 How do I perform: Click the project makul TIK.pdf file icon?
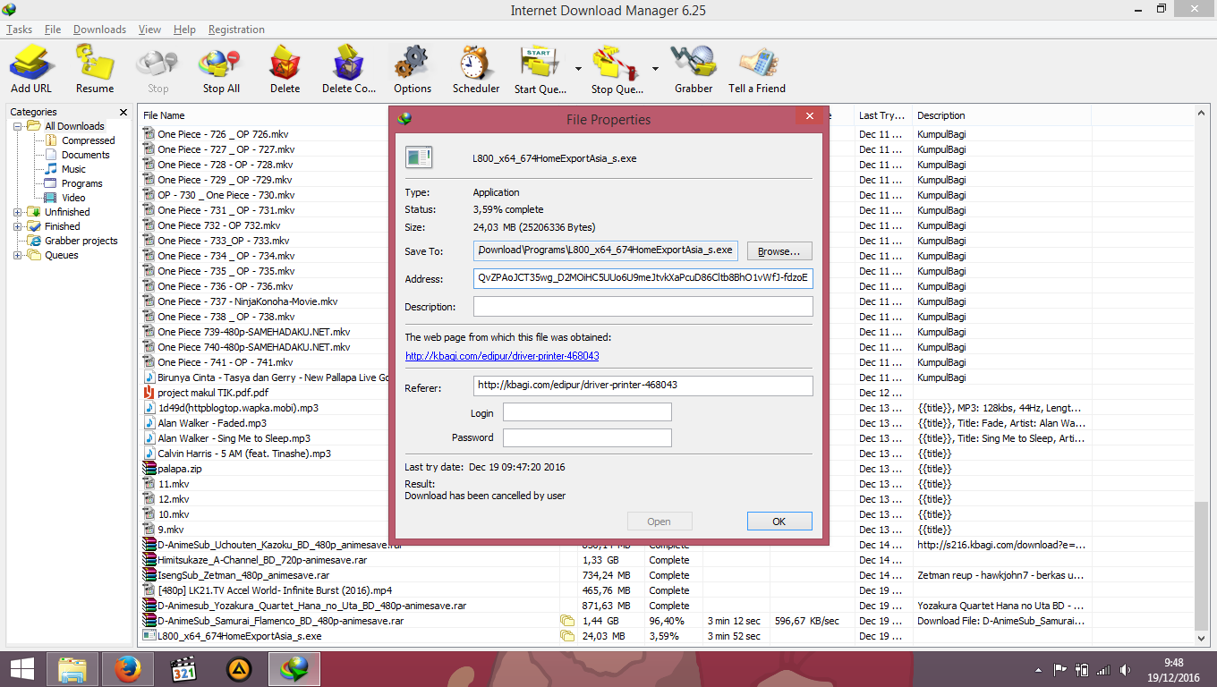pyautogui.click(x=149, y=393)
